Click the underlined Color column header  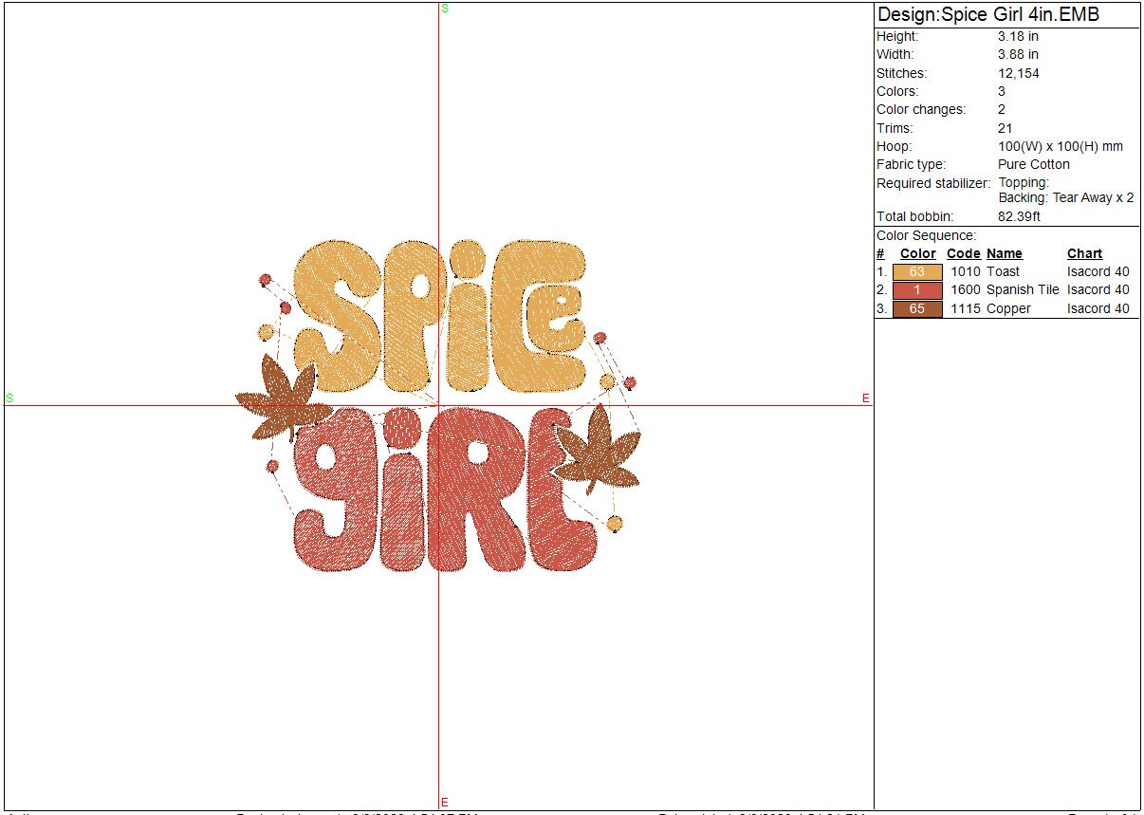pyautogui.click(x=917, y=254)
